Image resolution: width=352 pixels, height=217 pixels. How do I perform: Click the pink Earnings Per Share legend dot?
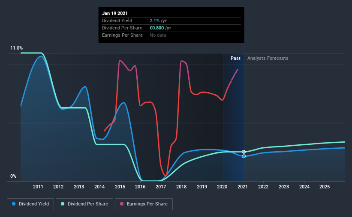pyautogui.click(x=122, y=204)
